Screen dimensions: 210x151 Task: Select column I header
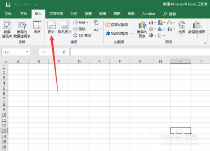point(181,61)
